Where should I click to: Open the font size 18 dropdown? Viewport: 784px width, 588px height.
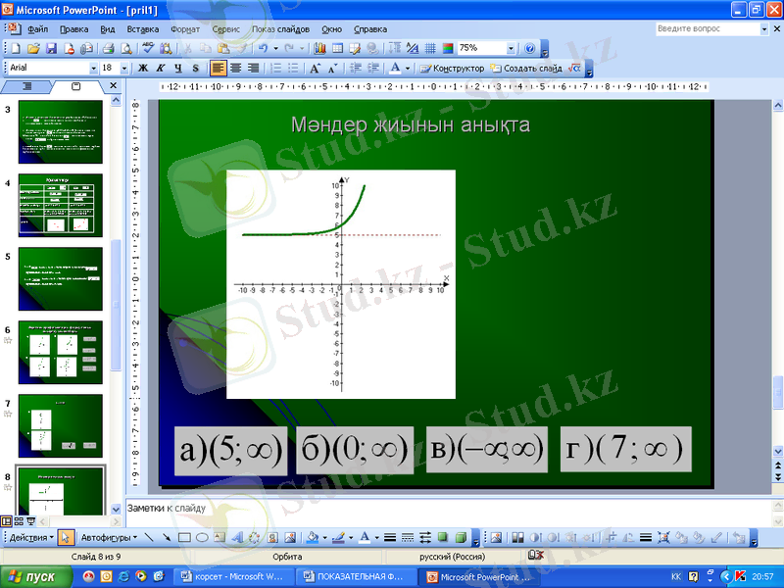[123, 69]
